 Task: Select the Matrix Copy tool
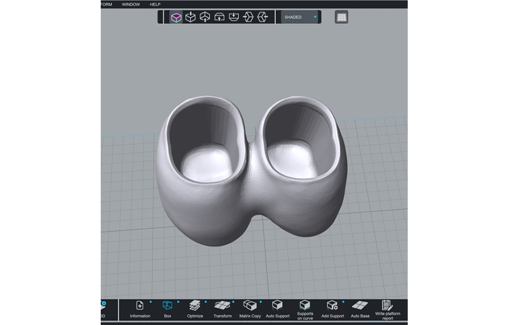click(x=250, y=309)
